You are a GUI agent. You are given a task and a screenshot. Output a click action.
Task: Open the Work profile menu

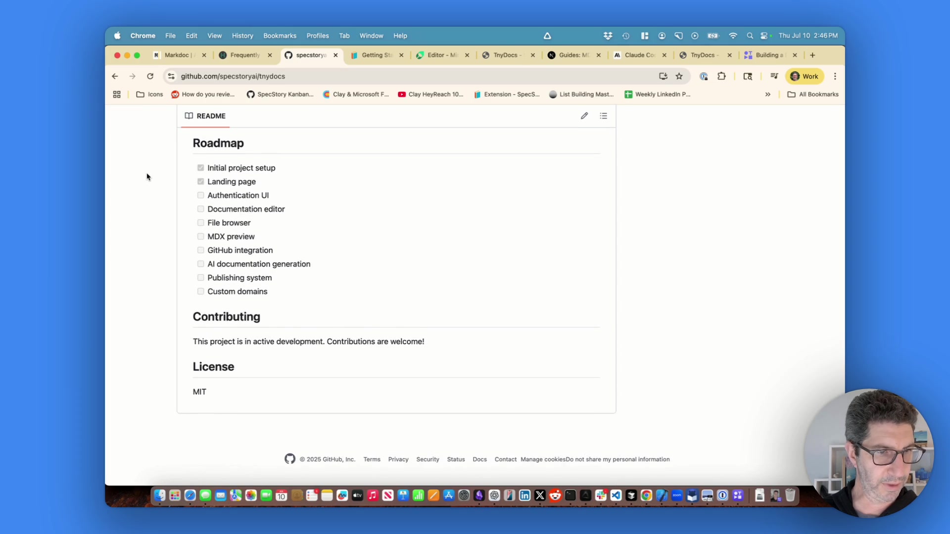pos(805,76)
